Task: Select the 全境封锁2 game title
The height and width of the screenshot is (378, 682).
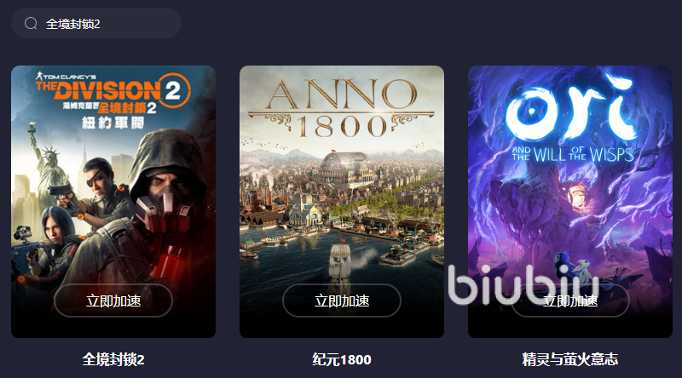Action: tap(113, 360)
